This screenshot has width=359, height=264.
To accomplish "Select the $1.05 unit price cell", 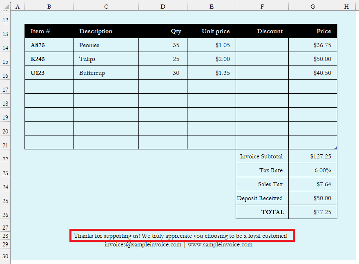I will [212, 45].
